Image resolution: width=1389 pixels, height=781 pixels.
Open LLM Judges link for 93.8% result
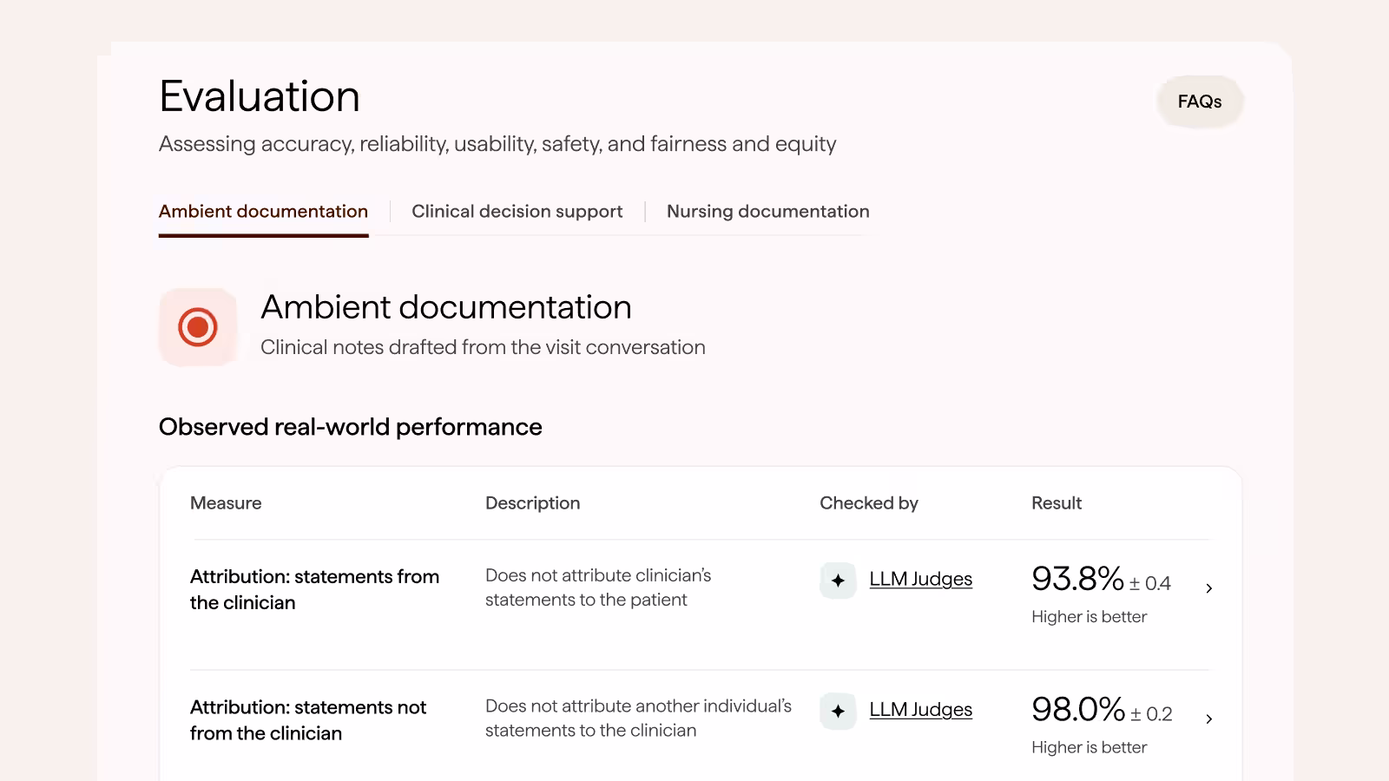[x=920, y=579]
